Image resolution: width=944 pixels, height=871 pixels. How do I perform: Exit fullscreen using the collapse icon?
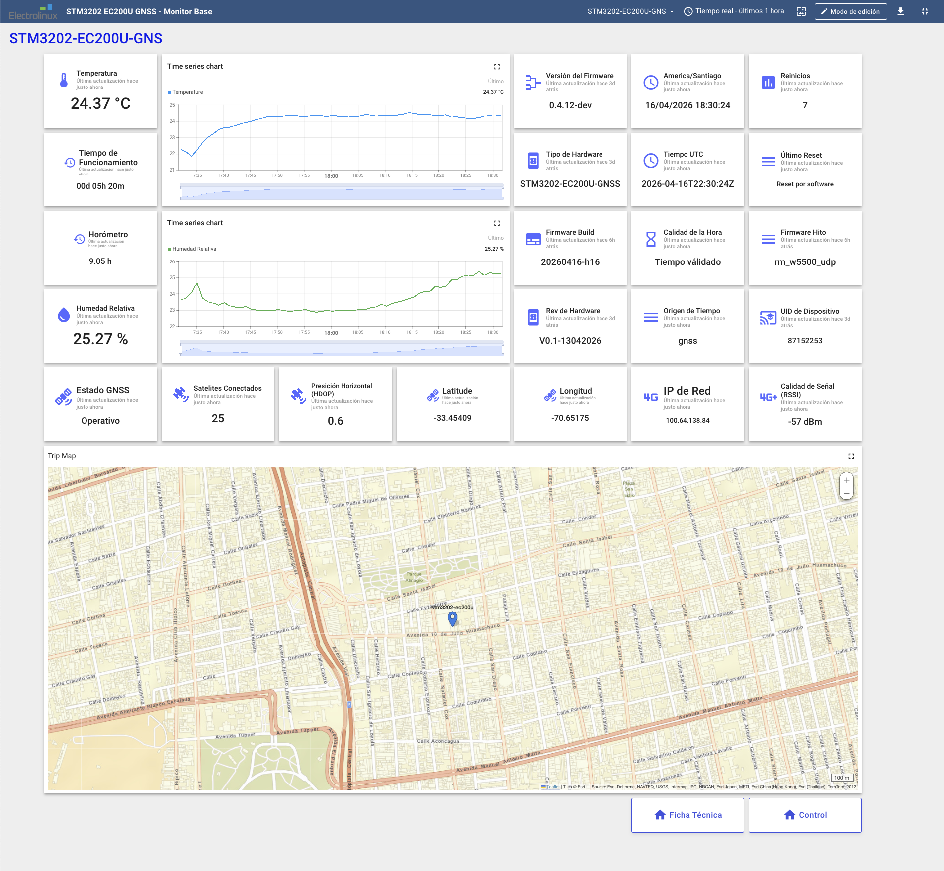pyautogui.click(x=925, y=11)
